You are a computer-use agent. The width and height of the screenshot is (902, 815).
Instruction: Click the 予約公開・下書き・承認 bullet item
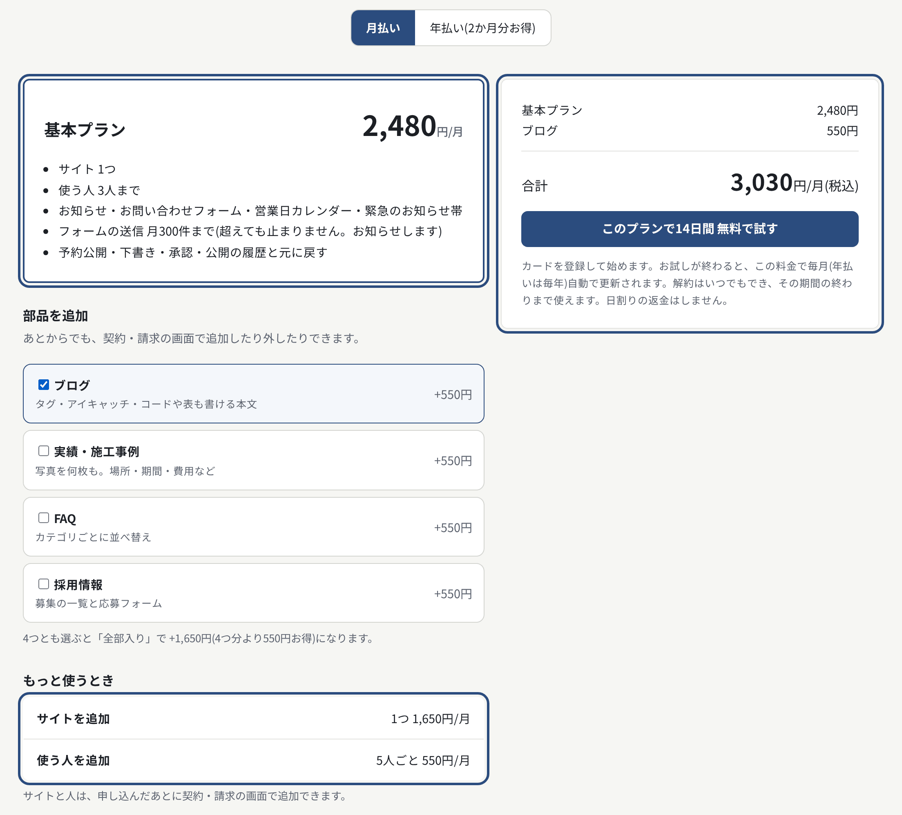[193, 252]
